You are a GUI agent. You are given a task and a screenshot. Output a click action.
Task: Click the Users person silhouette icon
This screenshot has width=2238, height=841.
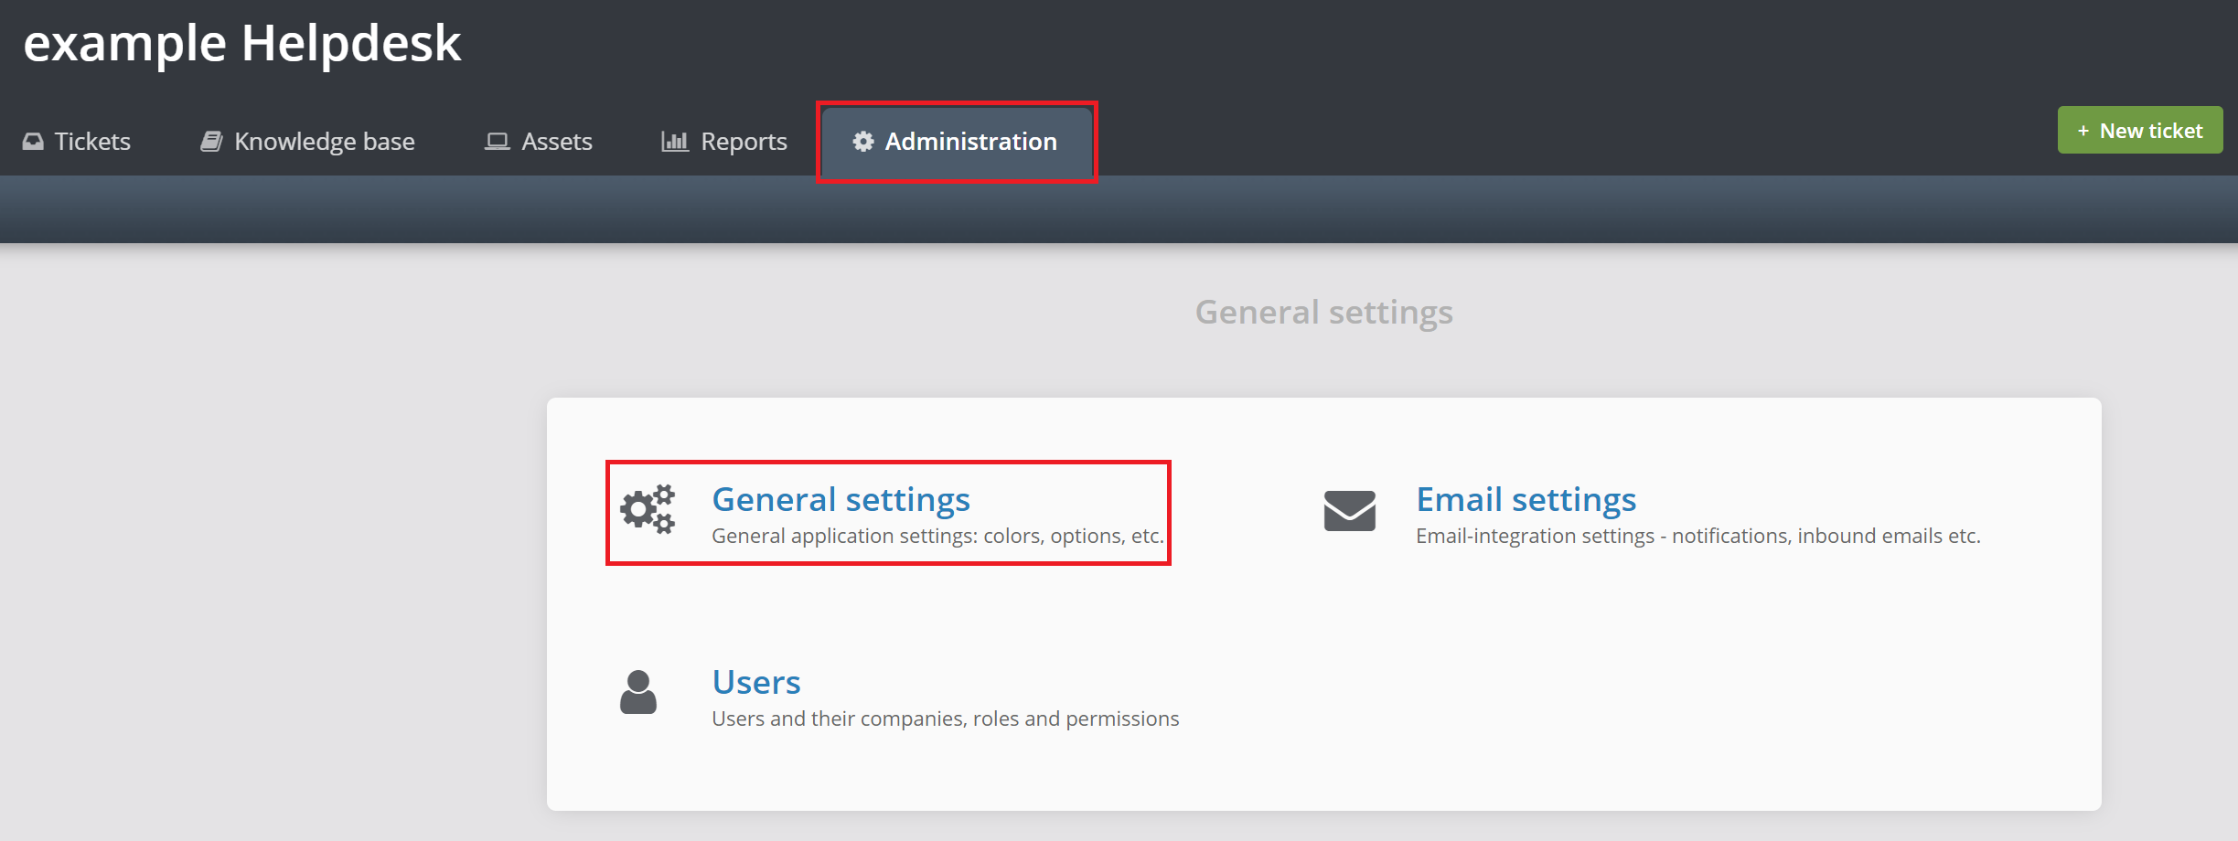638,692
